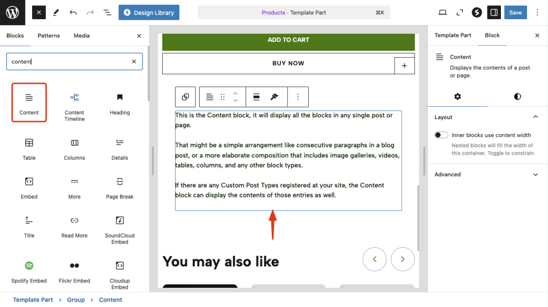Click the device preview laptop icon

tap(443, 12)
